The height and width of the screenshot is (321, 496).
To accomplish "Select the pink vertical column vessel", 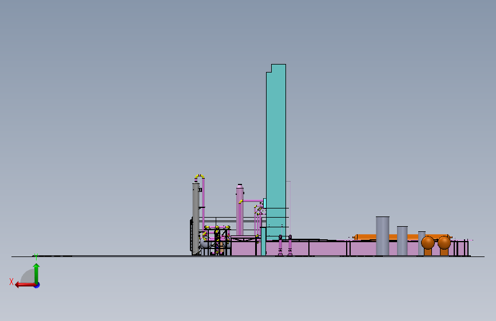I will pyautogui.click(x=240, y=210).
